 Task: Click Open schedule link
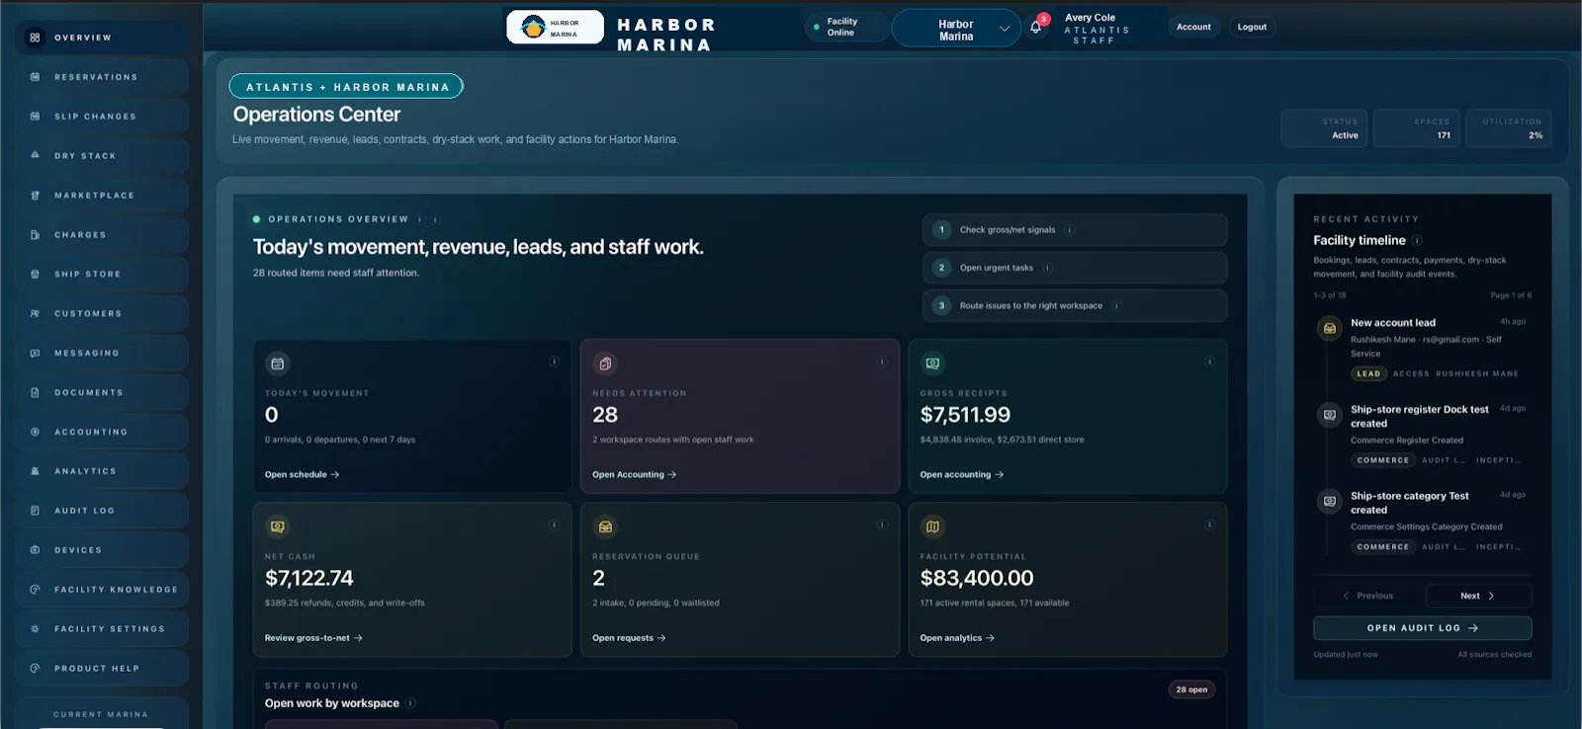tap(302, 475)
